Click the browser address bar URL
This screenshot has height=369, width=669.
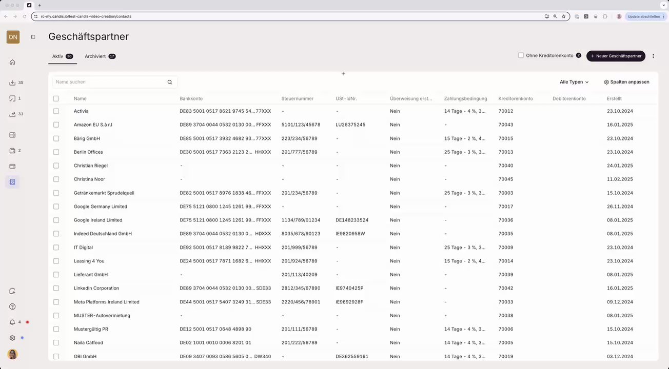[86, 16]
